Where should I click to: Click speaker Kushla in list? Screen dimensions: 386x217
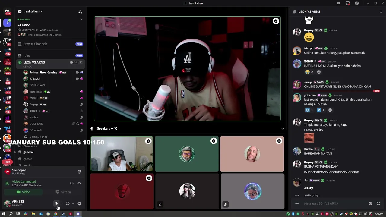click(53, 117)
